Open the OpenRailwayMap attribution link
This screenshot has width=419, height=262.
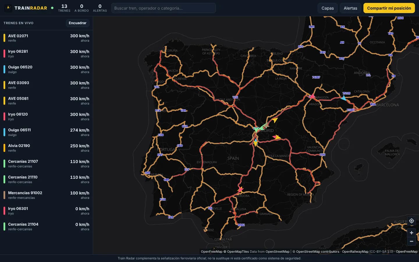click(x=355, y=252)
